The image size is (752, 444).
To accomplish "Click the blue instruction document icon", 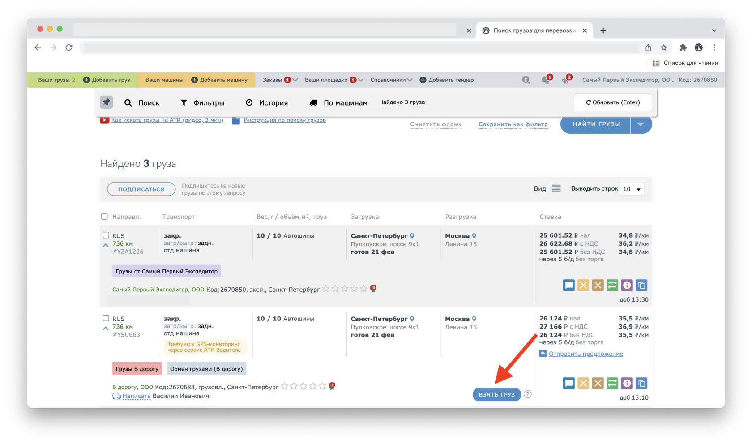I will (236, 120).
